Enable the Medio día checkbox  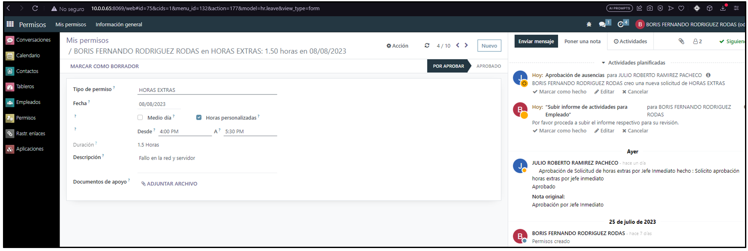[140, 117]
